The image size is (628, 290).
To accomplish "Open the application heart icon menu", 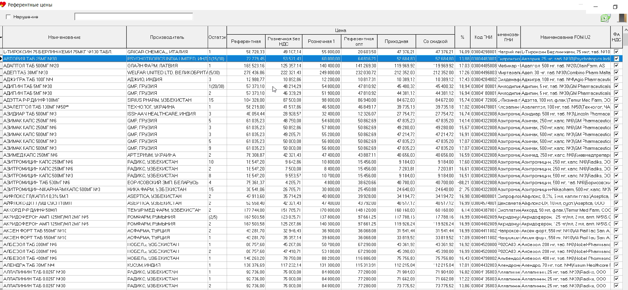I will click(x=3, y=5).
